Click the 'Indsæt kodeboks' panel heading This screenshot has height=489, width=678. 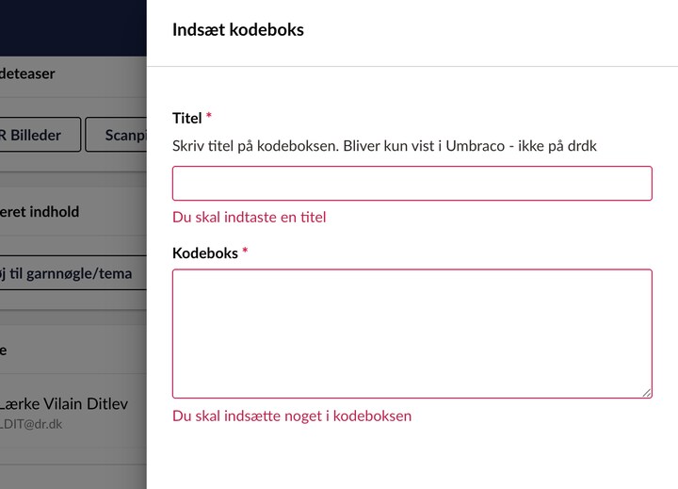point(237,30)
